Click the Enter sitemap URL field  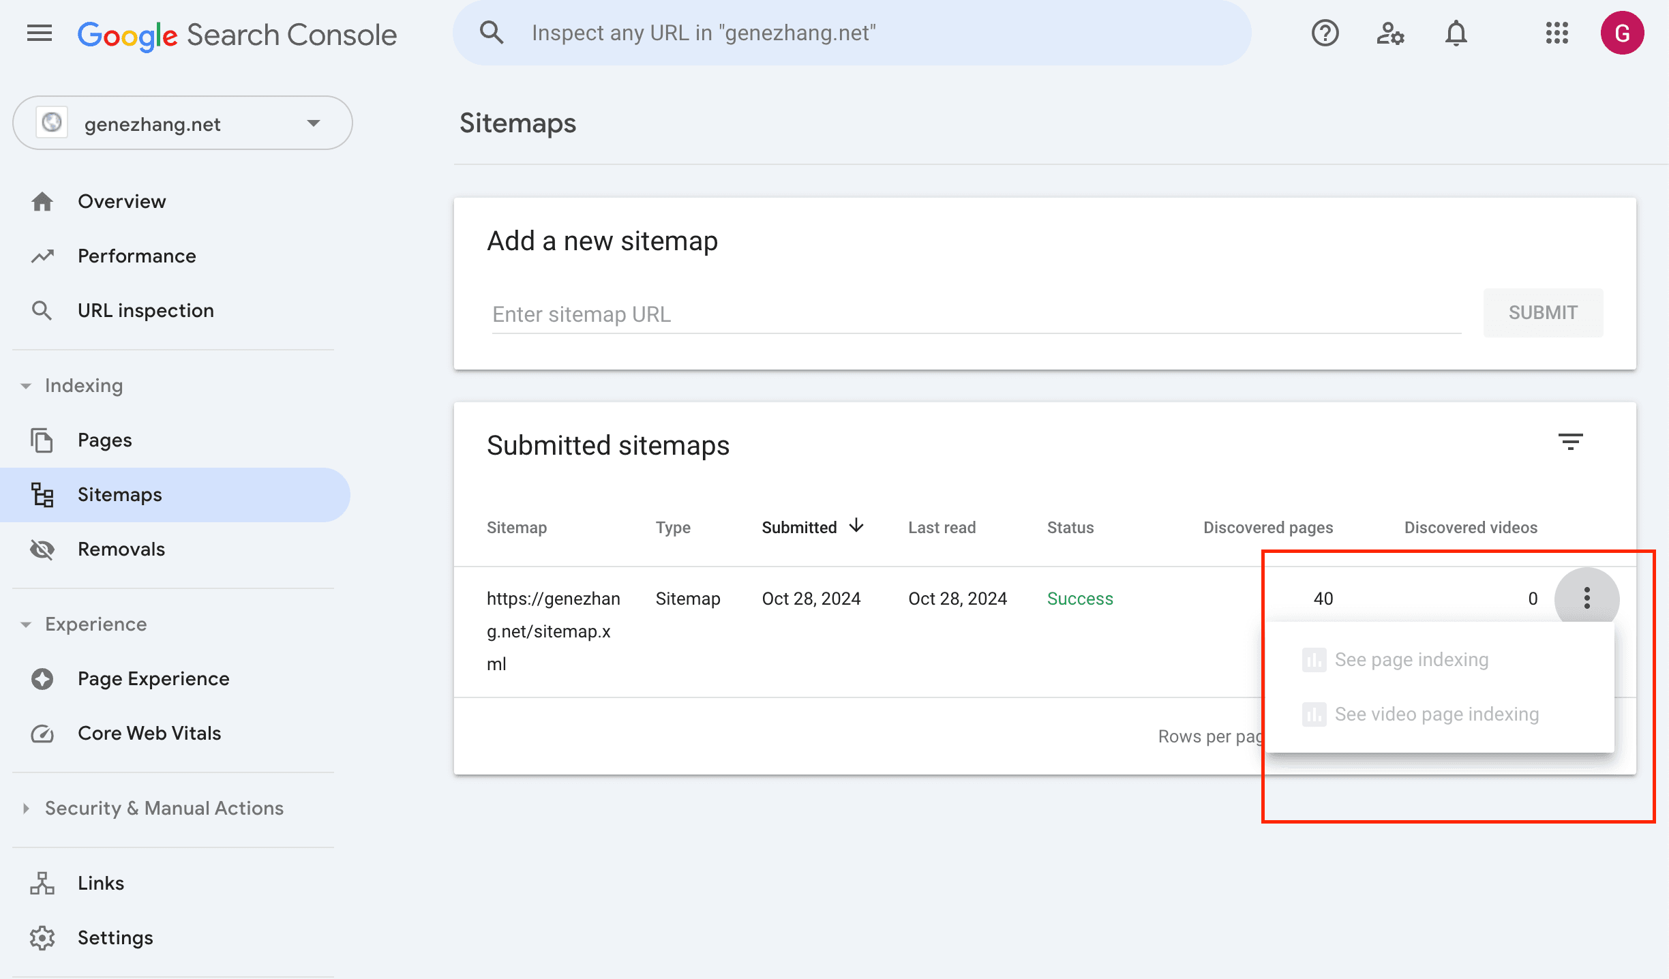click(x=975, y=314)
